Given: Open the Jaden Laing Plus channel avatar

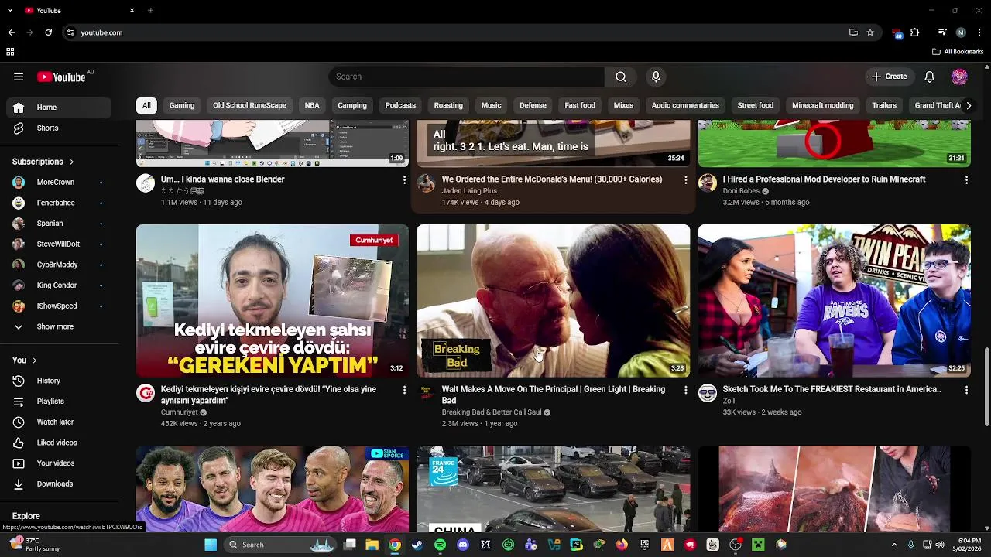Looking at the screenshot, I should click(427, 183).
